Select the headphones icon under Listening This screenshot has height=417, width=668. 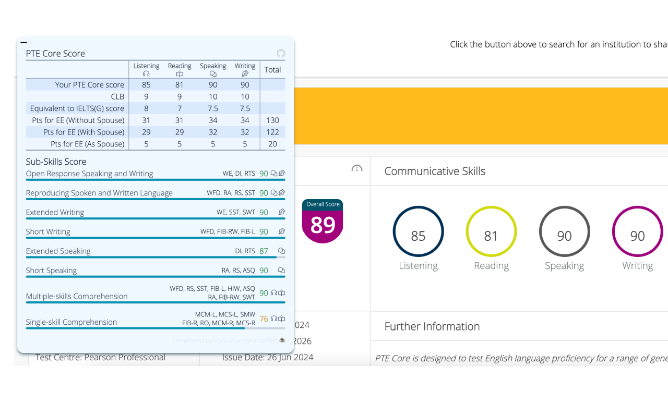[146, 73]
